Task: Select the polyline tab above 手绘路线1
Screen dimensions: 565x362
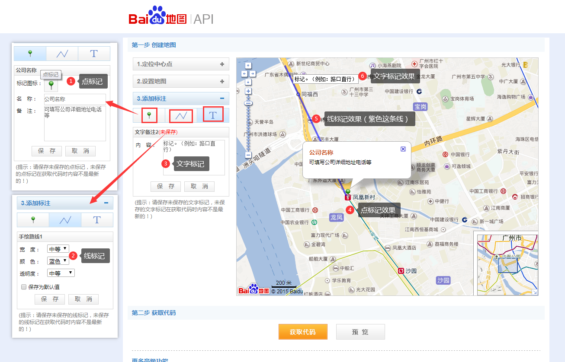Action: pyautogui.click(x=65, y=220)
